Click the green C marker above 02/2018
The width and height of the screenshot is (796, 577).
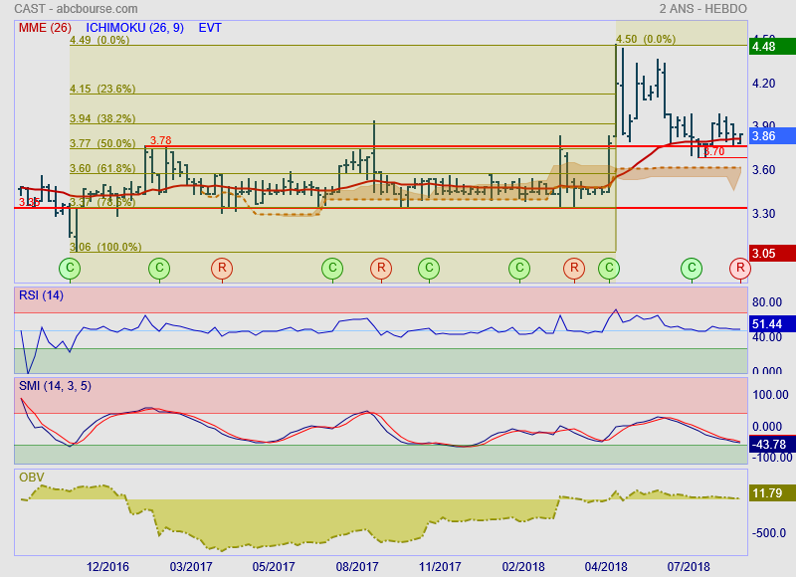click(519, 268)
